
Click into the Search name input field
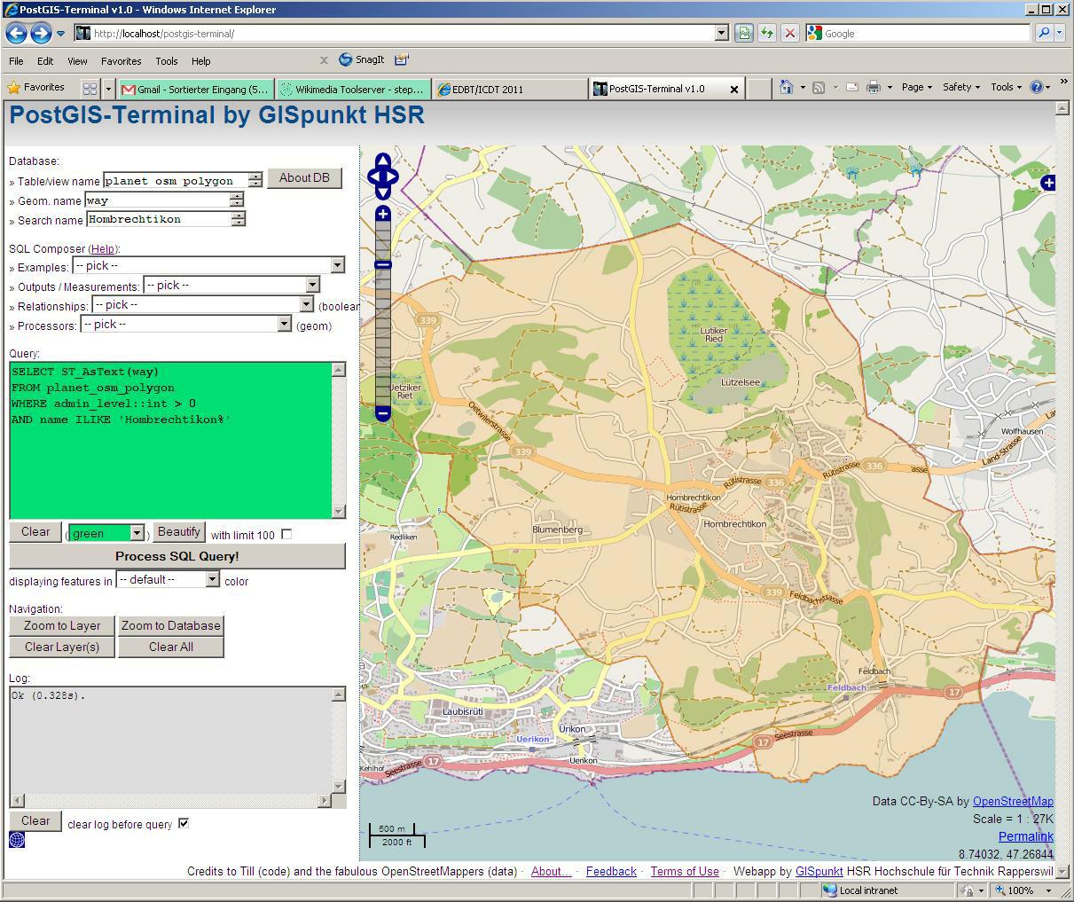[158, 219]
